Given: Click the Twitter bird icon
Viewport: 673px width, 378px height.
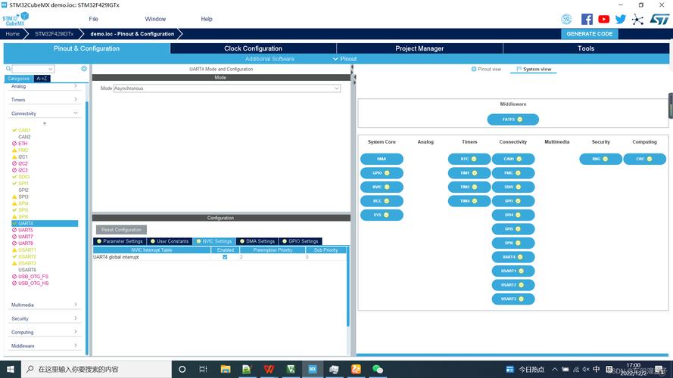Looking at the screenshot, I should coord(621,19).
